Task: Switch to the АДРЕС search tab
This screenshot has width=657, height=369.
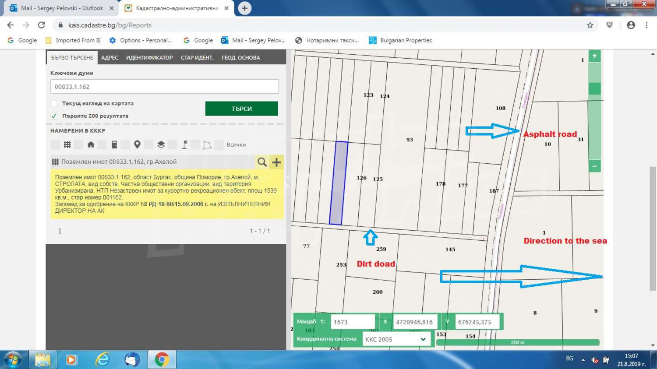Action: 109,58
